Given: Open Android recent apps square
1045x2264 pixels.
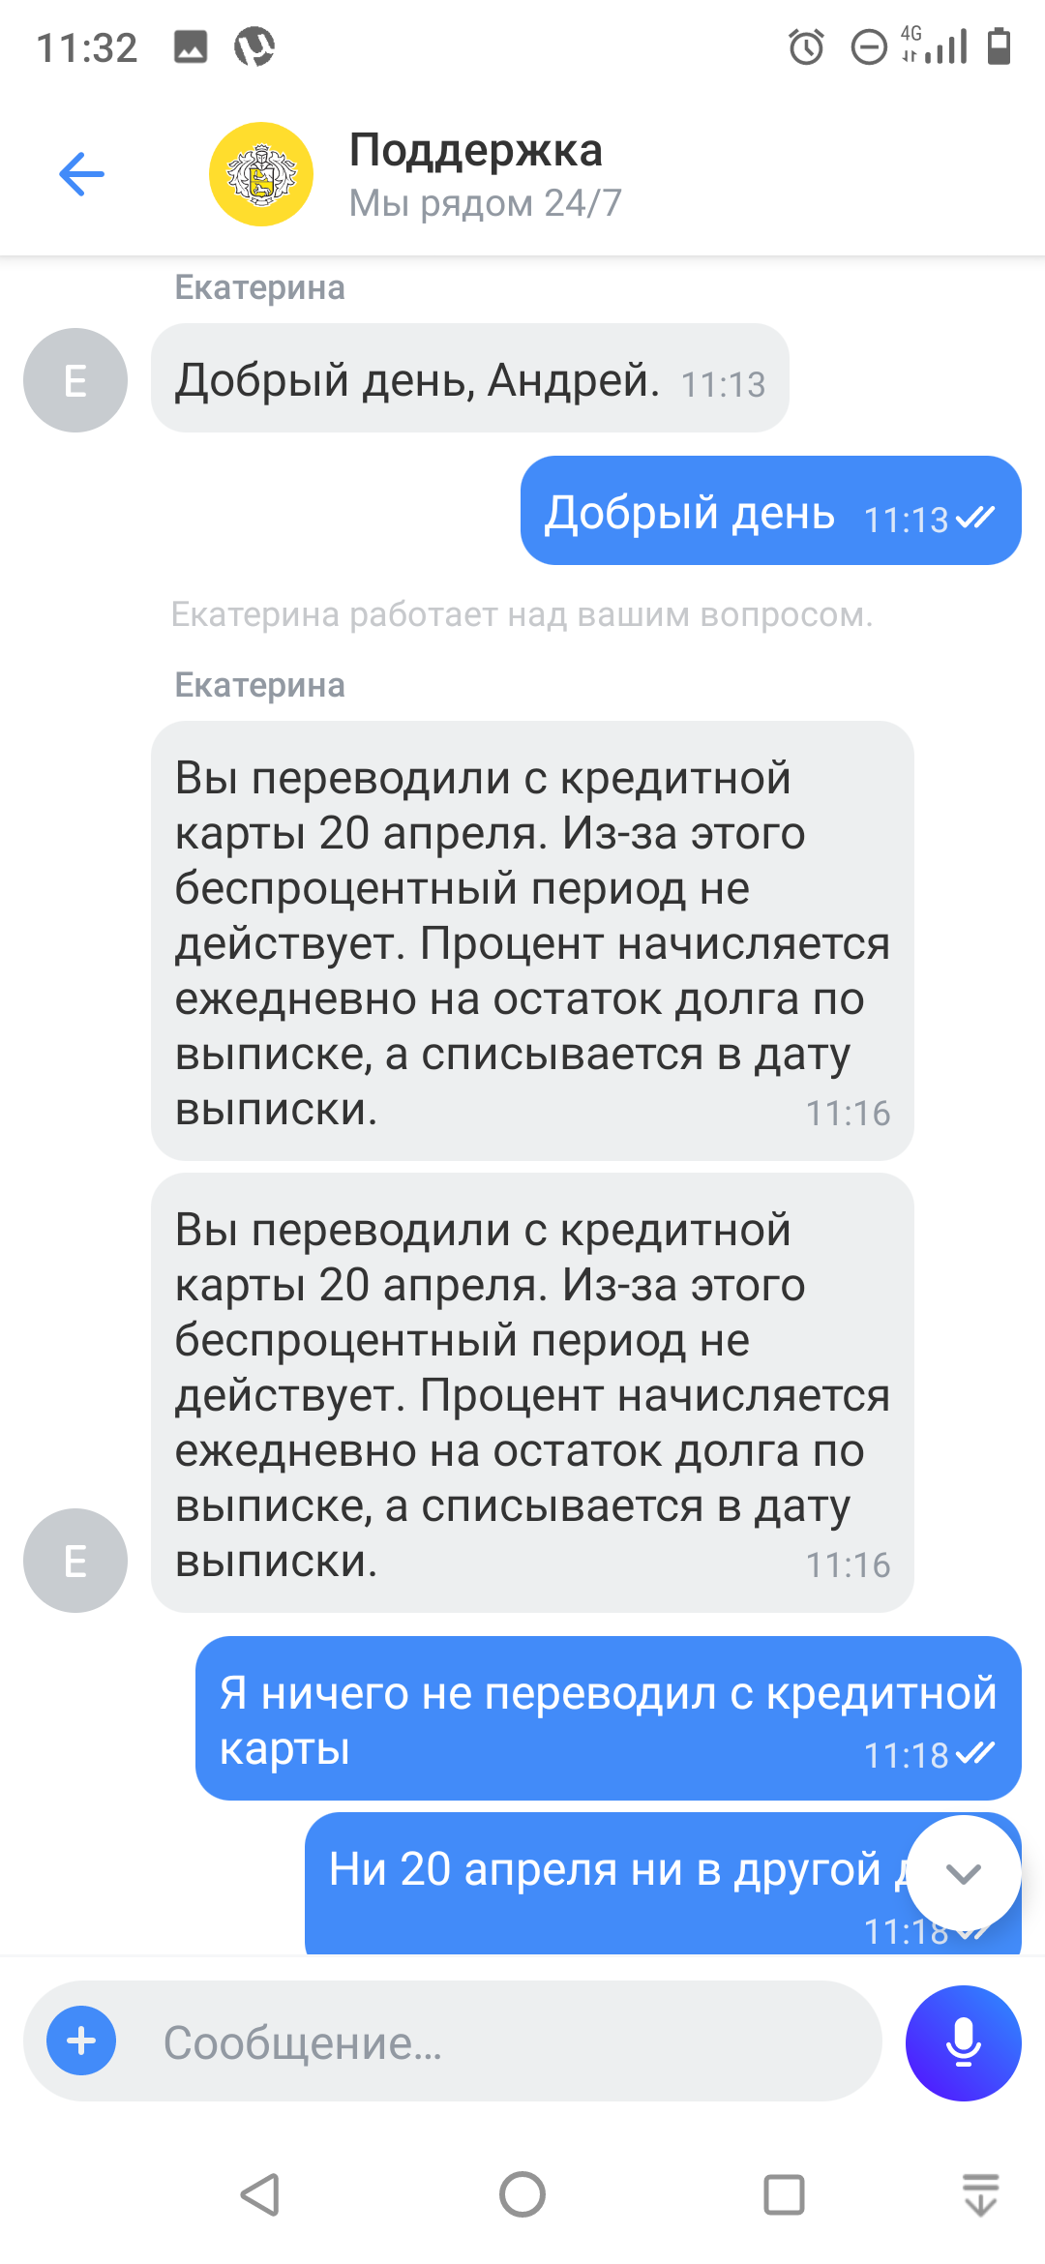Looking at the screenshot, I should click(x=784, y=2194).
